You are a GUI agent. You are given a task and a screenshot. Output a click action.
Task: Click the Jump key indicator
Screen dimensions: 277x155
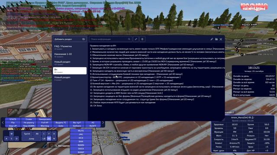click(31, 139)
